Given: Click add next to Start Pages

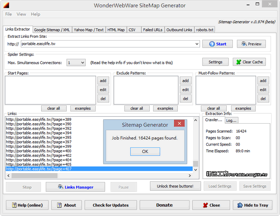Looking at the screenshot, I should [x=103, y=81].
